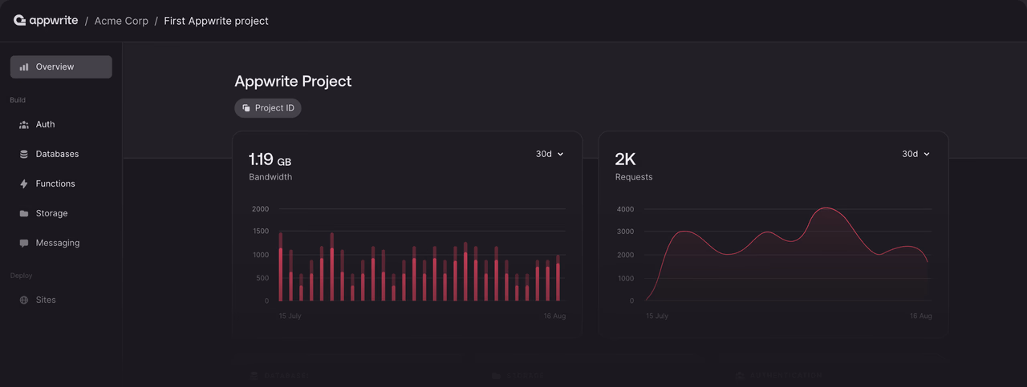1027x387 pixels.
Task: Open the First Appwrite project breadcrumb
Action: click(x=216, y=21)
